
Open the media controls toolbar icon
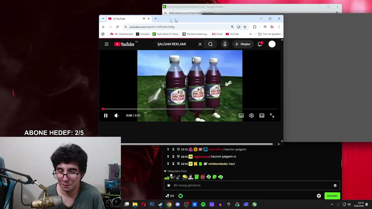click(x=265, y=27)
